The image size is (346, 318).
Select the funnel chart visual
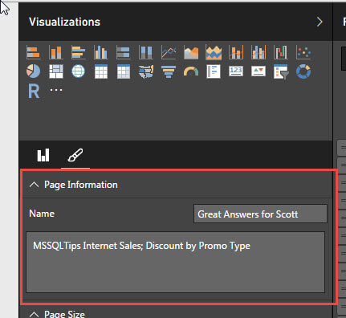(169, 71)
